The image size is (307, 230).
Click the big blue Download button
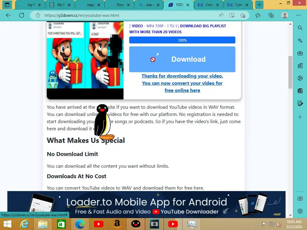coord(182,59)
